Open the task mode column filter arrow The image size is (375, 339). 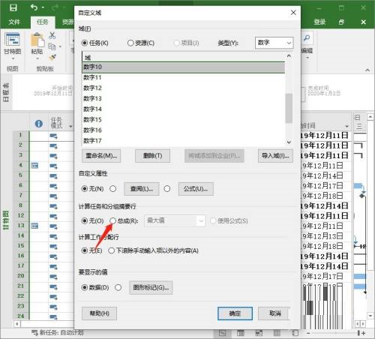click(70, 126)
